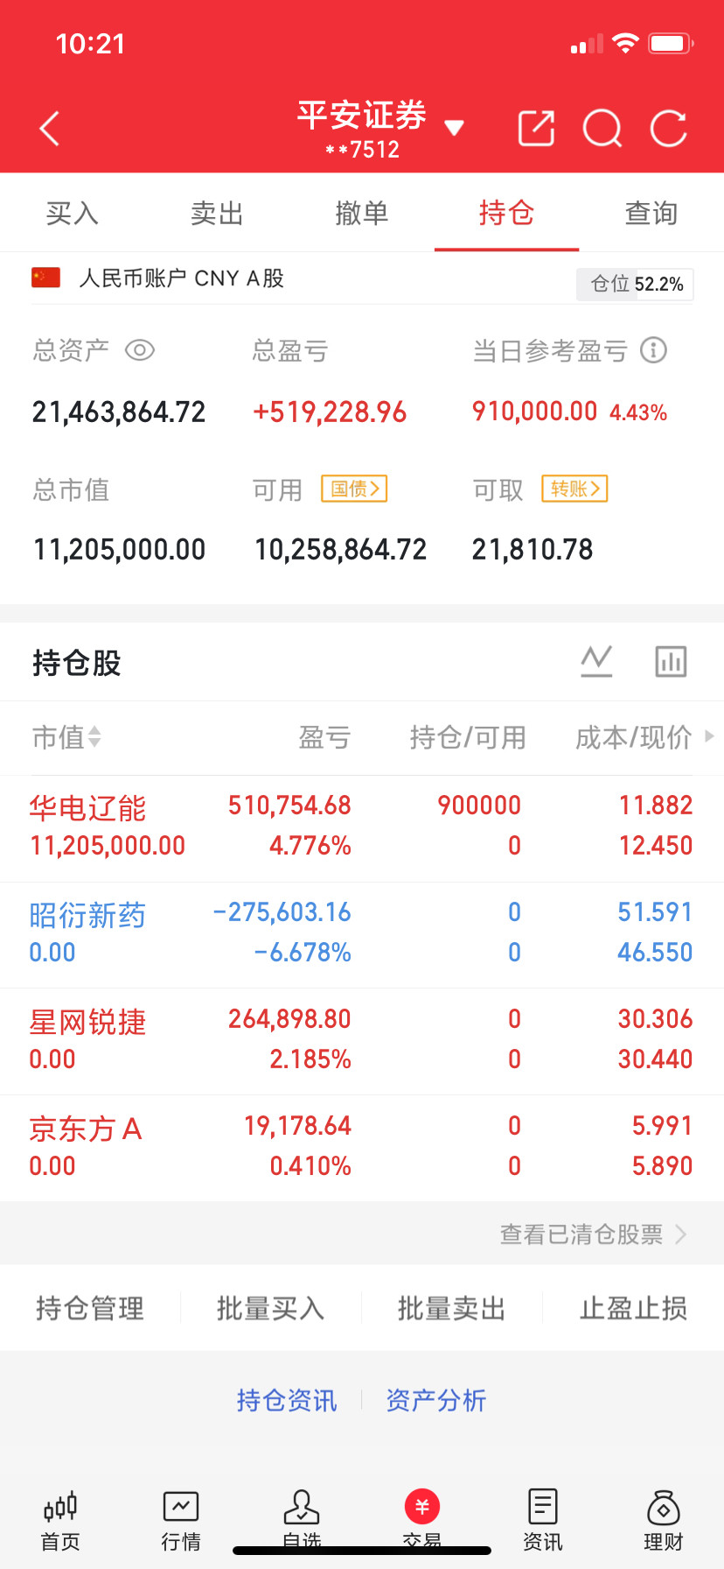Expand the 平安证券 account dropdown arrow
Image resolution: width=724 pixels, height=1569 pixels.
[454, 128]
